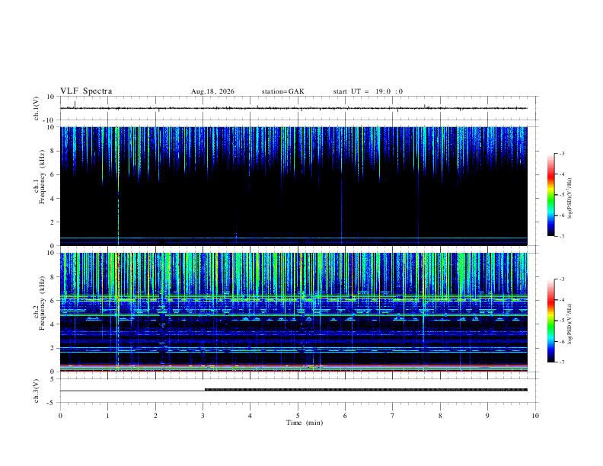Click the ch.3 thick black signal band
This screenshot has height=466, width=603.
click(x=366, y=390)
